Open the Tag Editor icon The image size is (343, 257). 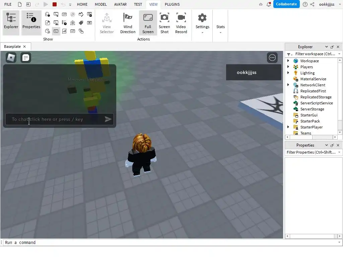(x=81, y=23)
